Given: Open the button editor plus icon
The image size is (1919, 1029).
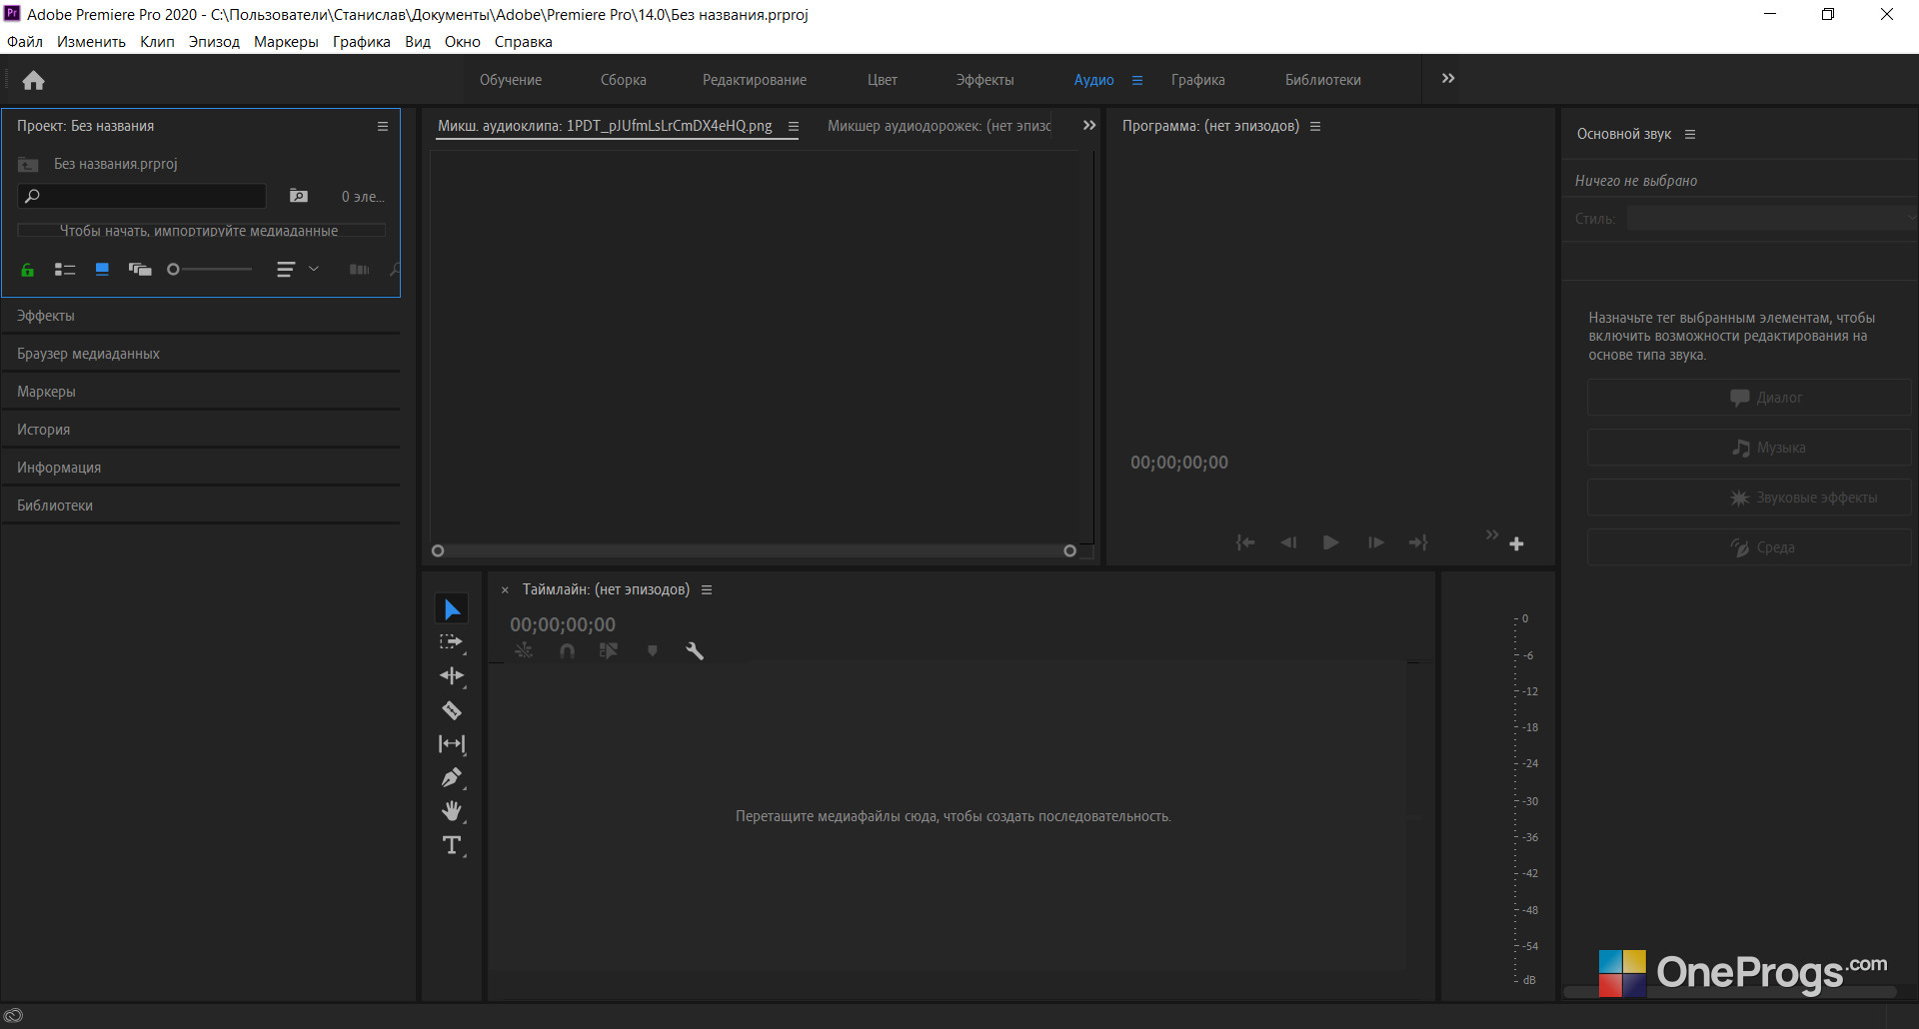Looking at the screenshot, I should point(1516,543).
